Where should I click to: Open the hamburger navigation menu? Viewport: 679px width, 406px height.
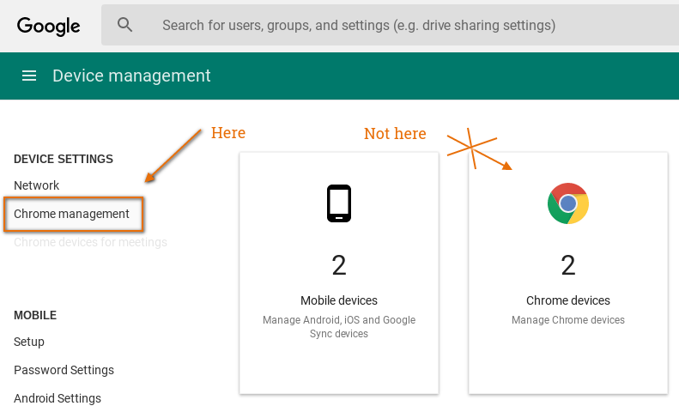tap(29, 76)
